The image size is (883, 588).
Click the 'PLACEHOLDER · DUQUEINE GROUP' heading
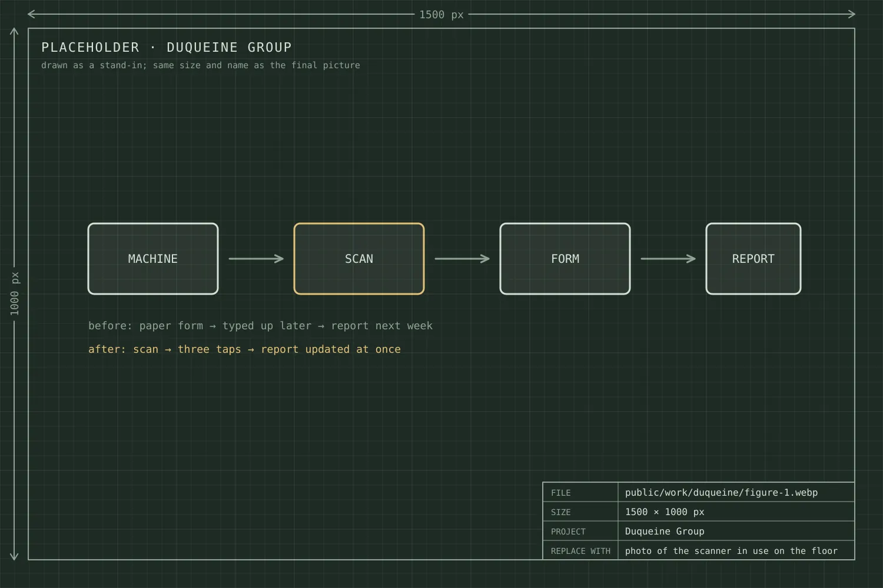click(x=167, y=47)
